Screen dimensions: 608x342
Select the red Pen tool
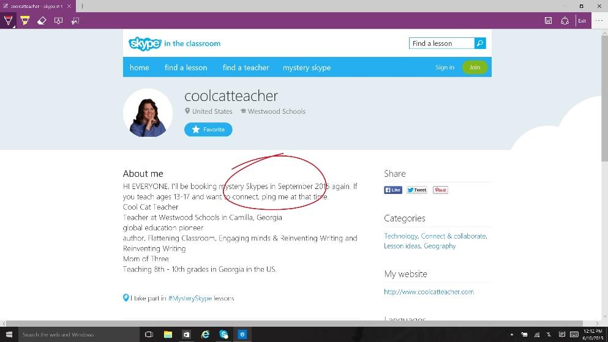click(8, 21)
